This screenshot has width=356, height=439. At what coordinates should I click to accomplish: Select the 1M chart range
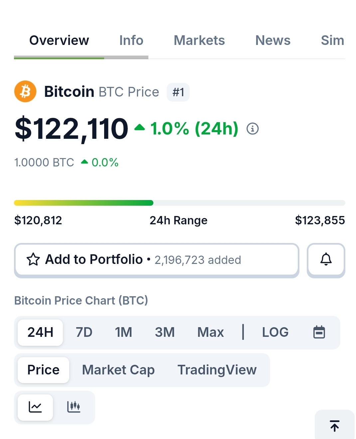point(123,332)
